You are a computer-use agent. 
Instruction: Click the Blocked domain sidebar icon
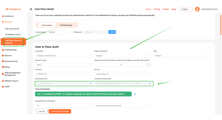point(3,61)
